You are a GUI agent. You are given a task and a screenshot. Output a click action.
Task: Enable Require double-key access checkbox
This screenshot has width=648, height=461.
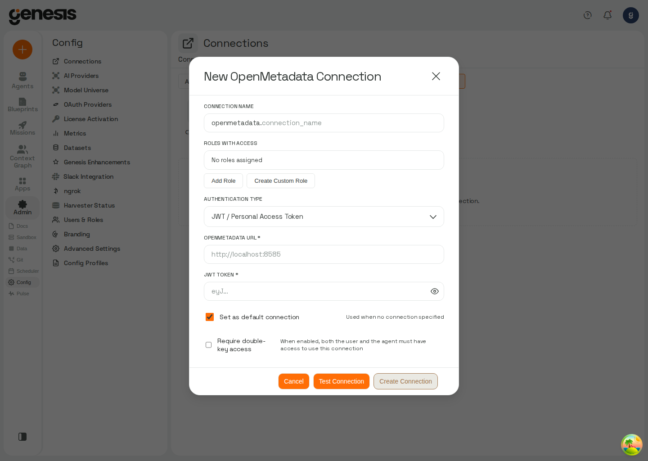(x=208, y=345)
